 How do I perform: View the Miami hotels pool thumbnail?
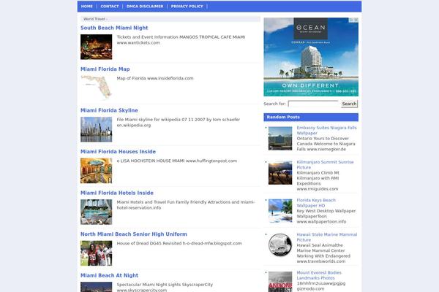click(x=97, y=212)
